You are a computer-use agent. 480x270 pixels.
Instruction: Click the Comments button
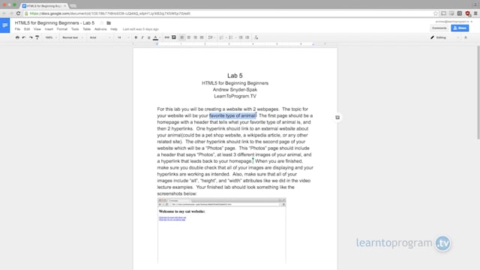pos(439,28)
